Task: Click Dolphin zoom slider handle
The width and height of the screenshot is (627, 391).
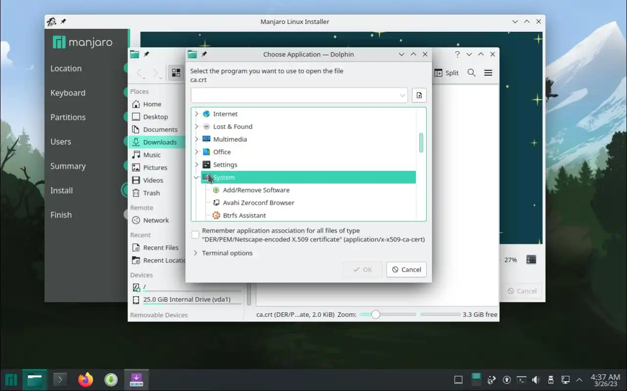Action: tap(376, 314)
